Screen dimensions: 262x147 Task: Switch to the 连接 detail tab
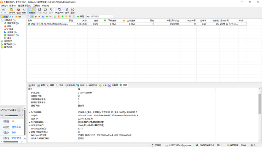pos(80,85)
